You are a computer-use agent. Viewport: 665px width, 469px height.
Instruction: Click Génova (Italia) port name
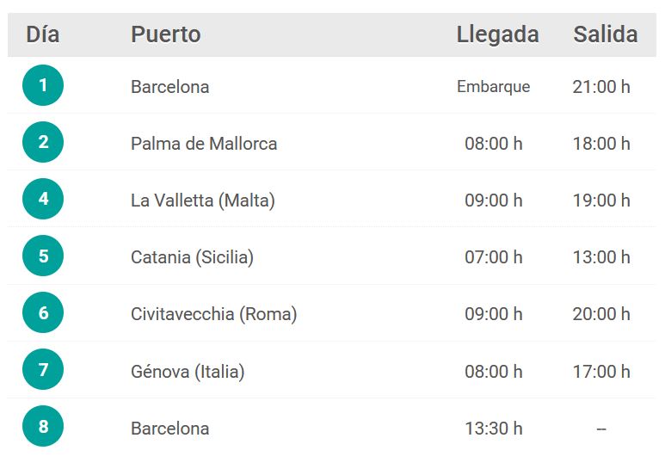click(x=188, y=372)
